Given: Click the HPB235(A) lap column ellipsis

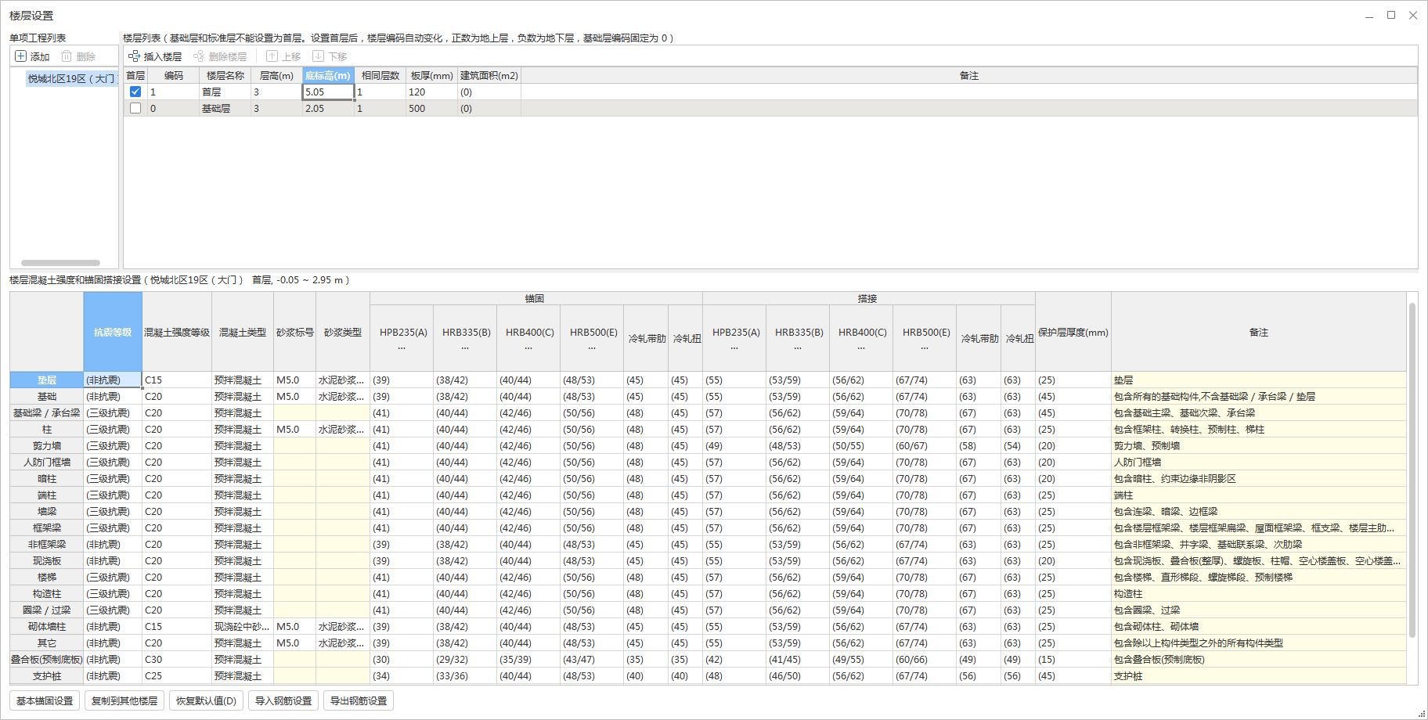Looking at the screenshot, I should (735, 347).
